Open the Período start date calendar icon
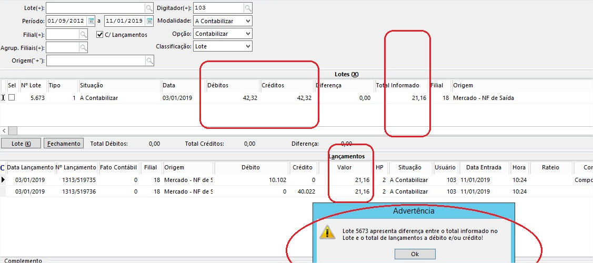Screen dimensions: 593x263 tap(91, 21)
